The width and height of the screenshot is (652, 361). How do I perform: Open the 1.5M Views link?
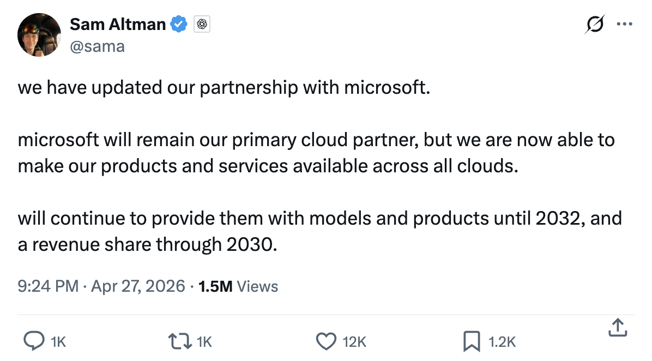coord(238,286)
